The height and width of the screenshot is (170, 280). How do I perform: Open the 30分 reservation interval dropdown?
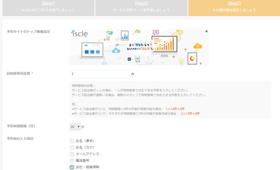pyautogui.click(x=75, y=127)
